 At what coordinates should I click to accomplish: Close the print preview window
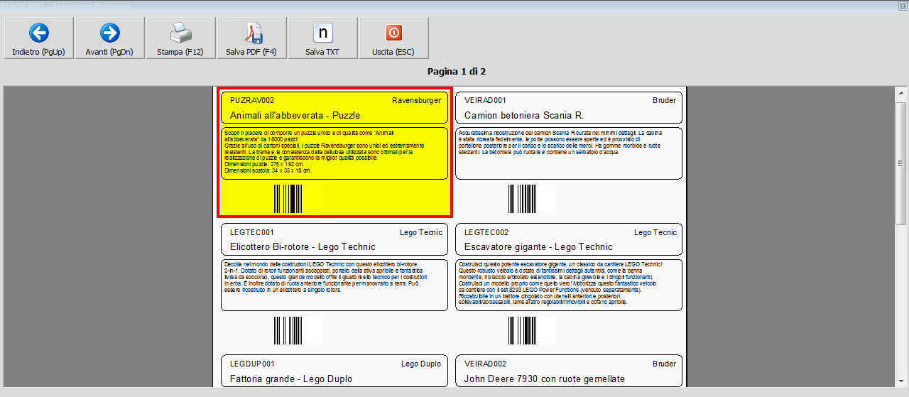[x=903, y=5]
